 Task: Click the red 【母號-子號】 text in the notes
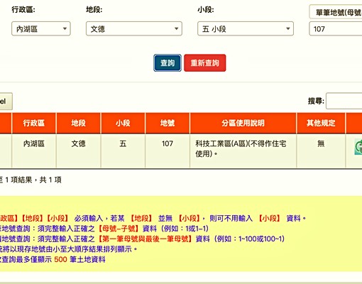[119, 229]
